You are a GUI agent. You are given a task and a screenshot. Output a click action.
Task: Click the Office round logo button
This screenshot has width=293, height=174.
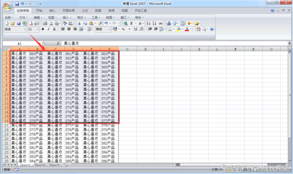pos(8,7)
